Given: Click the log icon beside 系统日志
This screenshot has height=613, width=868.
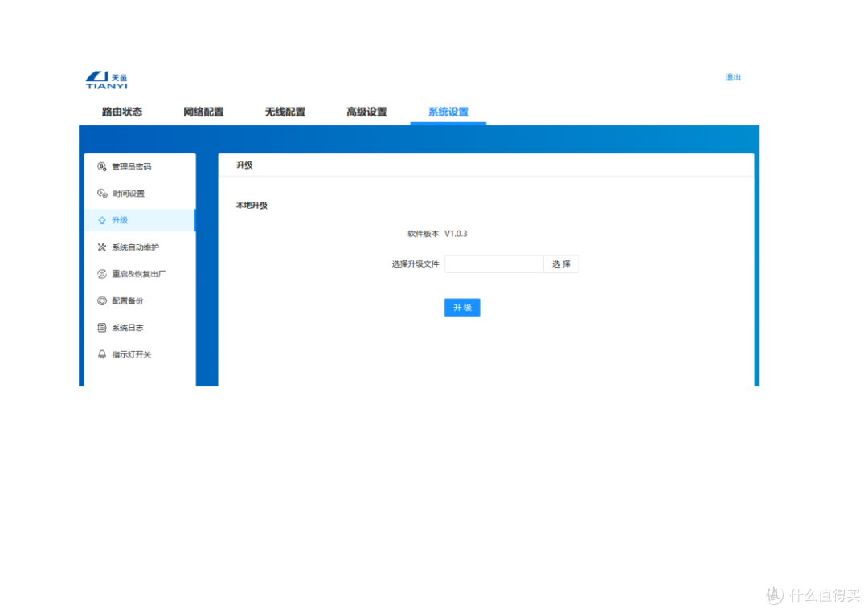Looking at the screenshot, I should pos(102,328).
